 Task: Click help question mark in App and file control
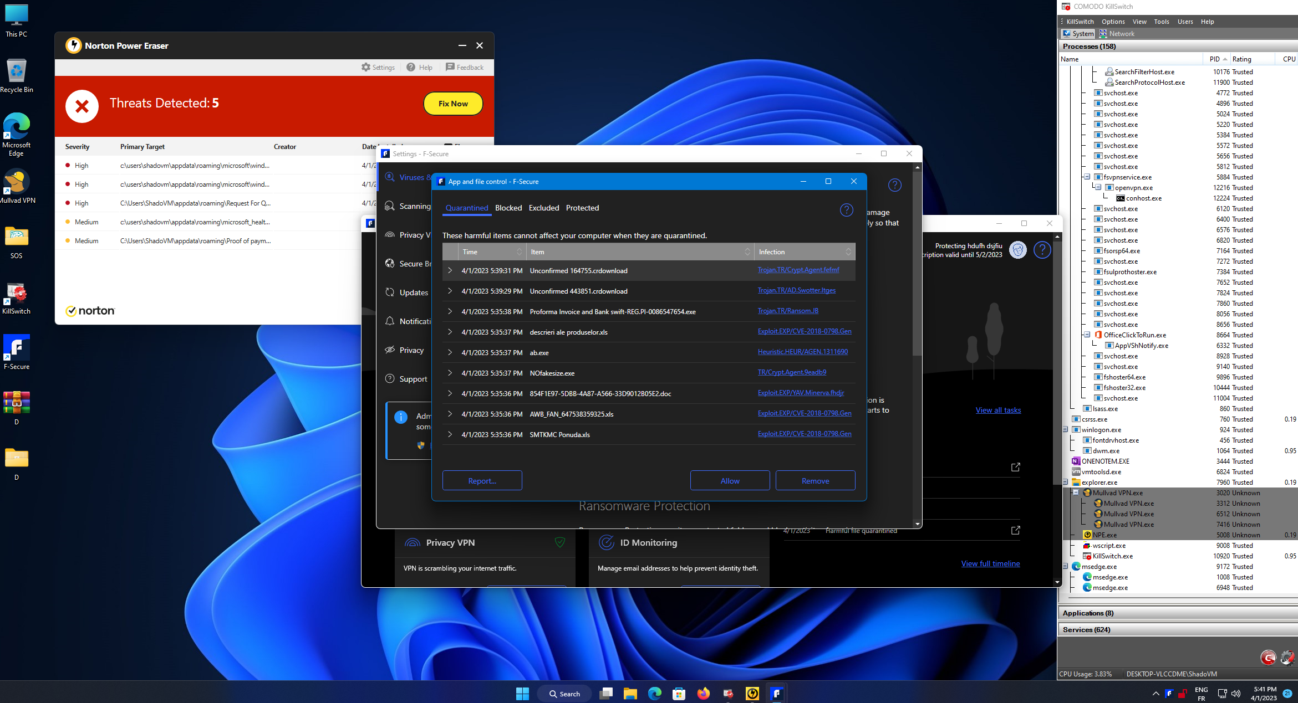coord(846,210)
